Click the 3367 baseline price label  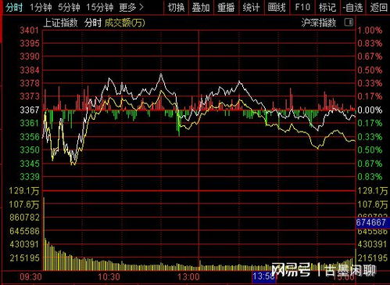click(x=30, y=110)
